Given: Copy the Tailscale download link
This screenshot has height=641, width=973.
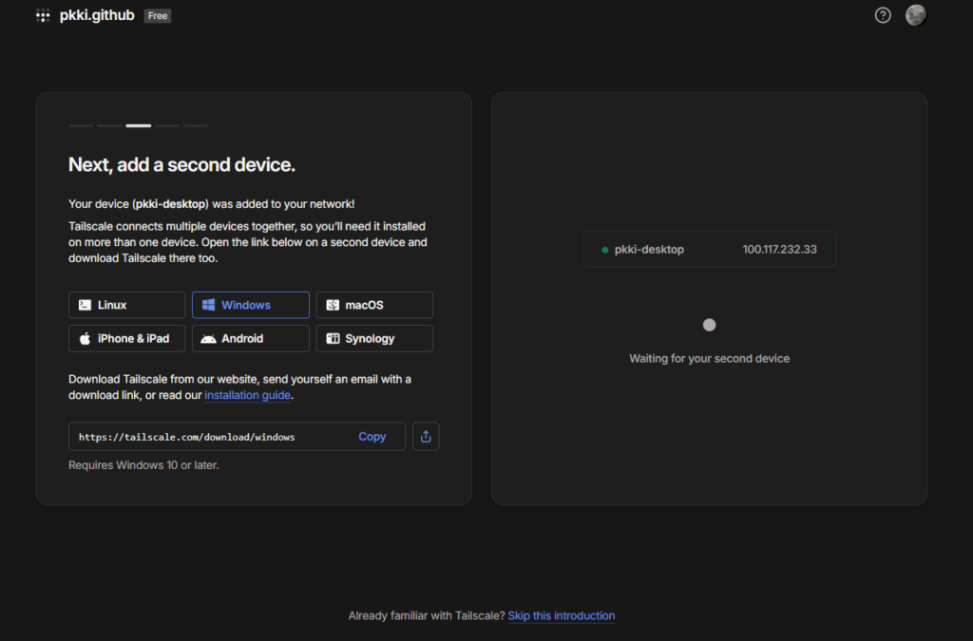Looking at the screenshot, I should (372, 437).
